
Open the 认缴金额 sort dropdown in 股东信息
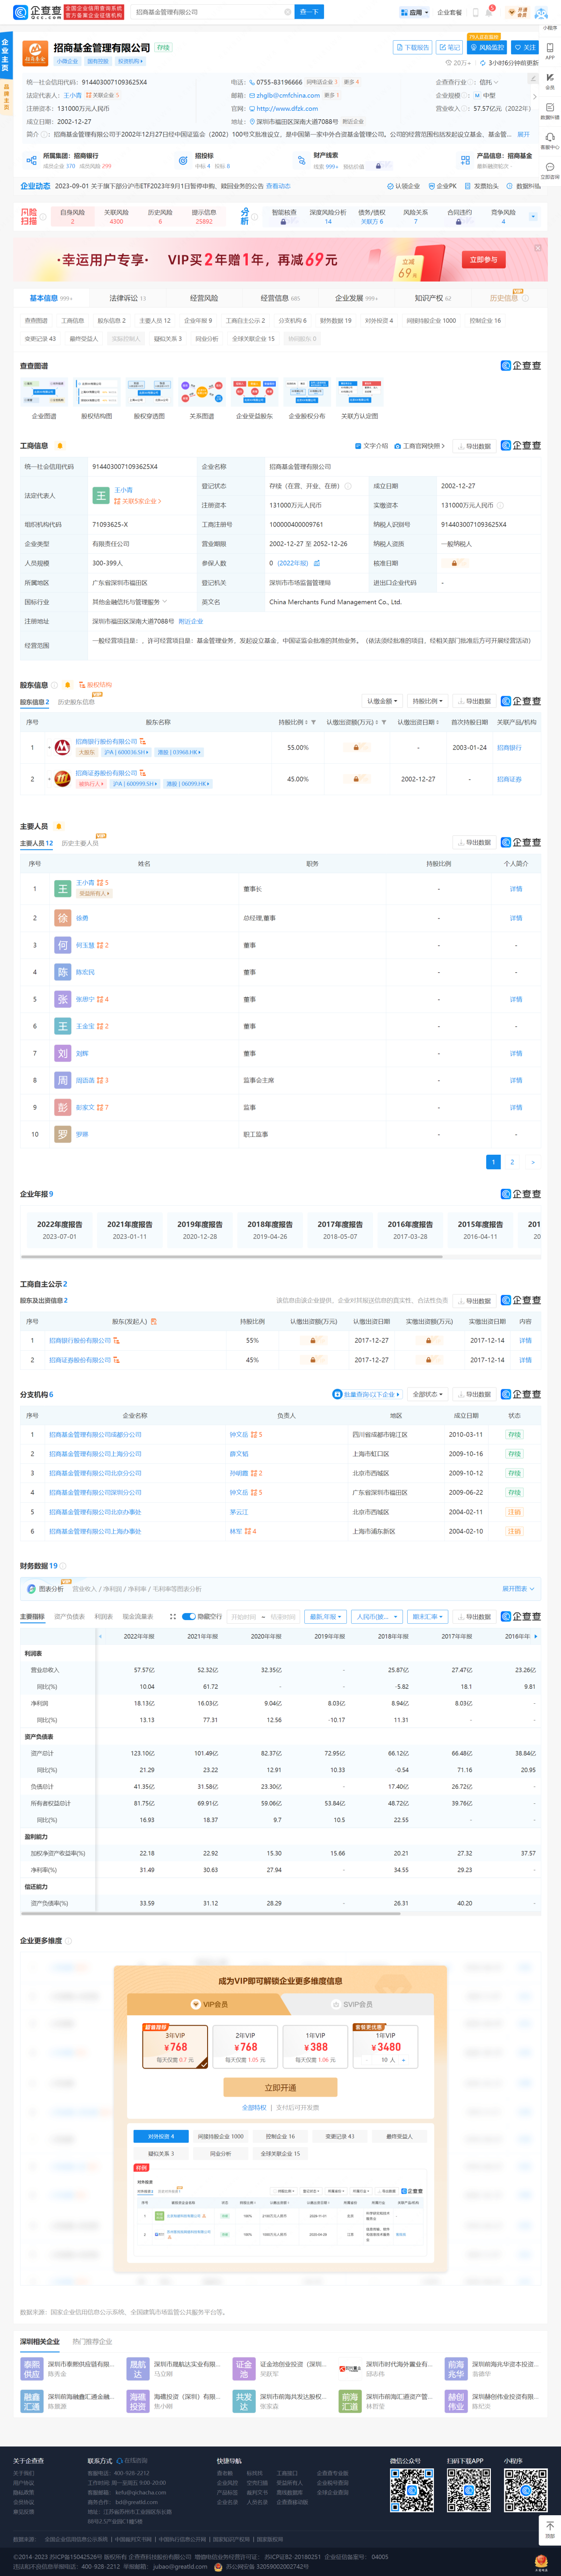click(x=382, y=701)
